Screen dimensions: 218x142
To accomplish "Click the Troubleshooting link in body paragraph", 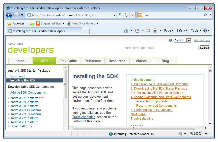I will 84,117.
